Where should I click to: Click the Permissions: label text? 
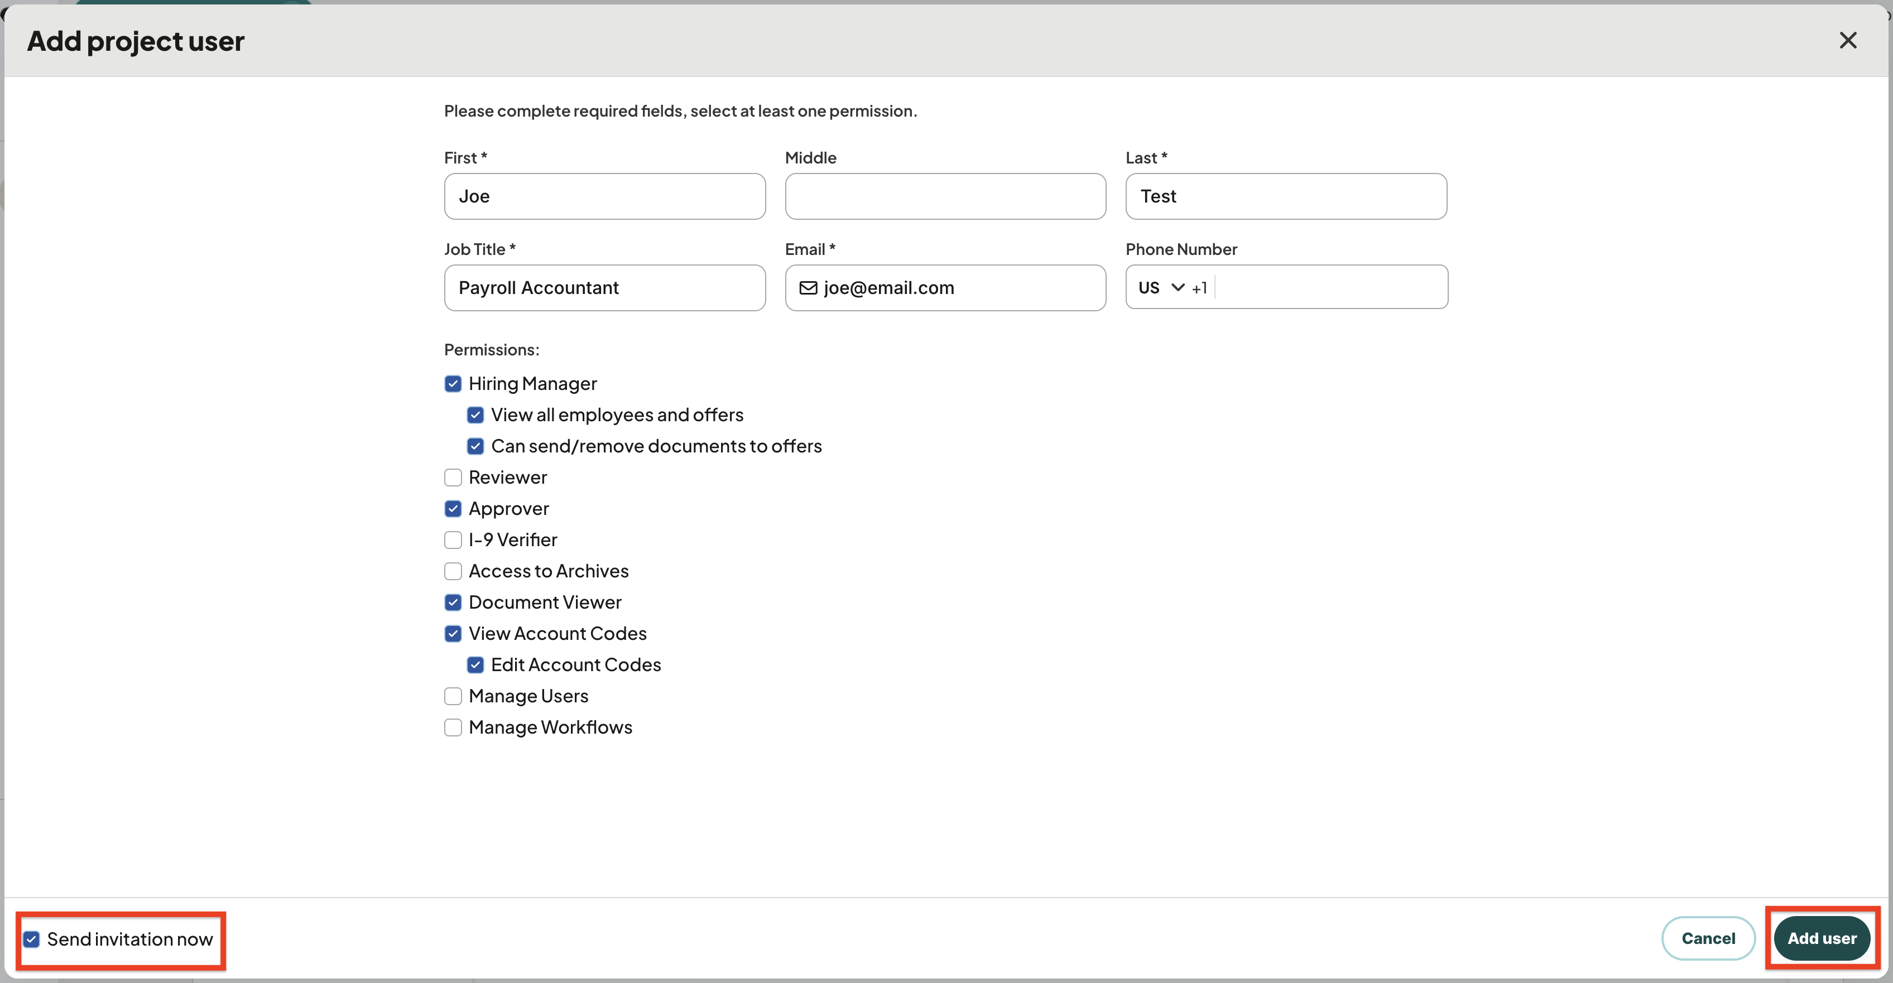coord(492,350)
